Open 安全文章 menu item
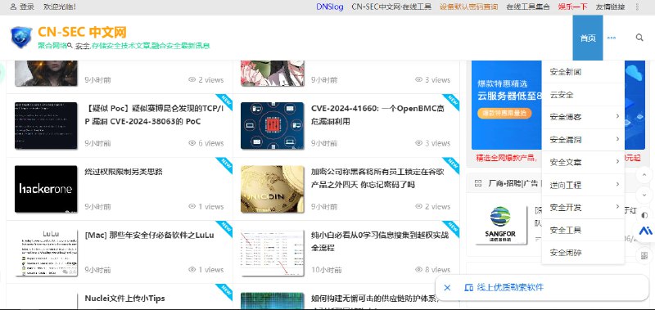 (x=566, y=162)
